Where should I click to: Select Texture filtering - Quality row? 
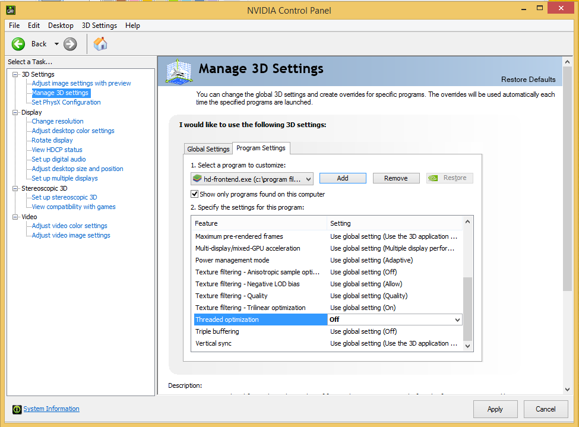pyautogui.click(x=328, y=296)
